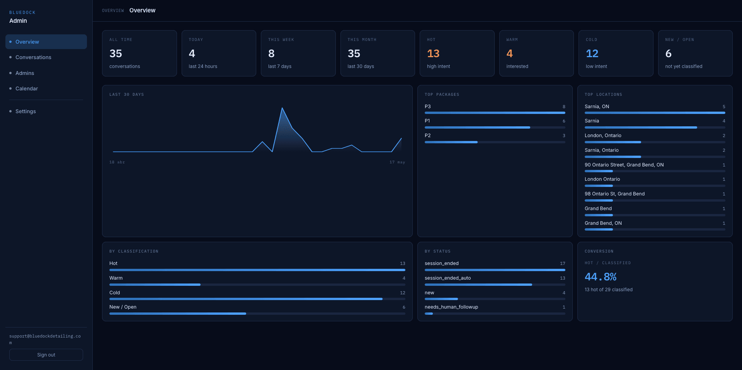Click the peak of the 30-day chart

click(x=282, y=108)
